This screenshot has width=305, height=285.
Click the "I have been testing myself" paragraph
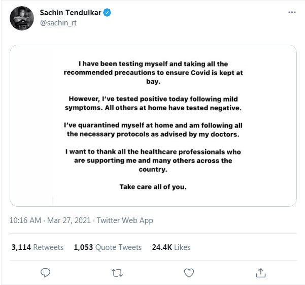153,73
